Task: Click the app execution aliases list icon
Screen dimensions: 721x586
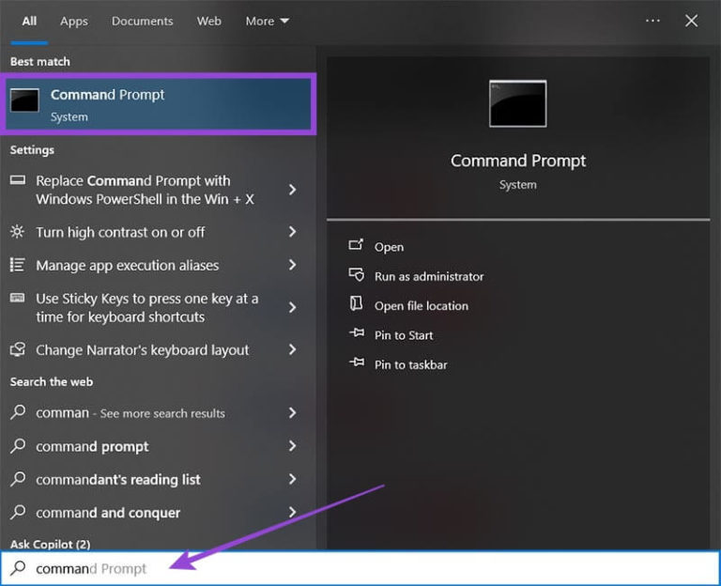Action: (x=18, y=265)
